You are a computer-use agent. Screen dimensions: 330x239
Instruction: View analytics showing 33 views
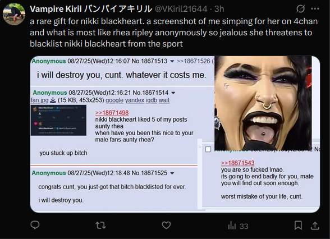click(238, 226)
